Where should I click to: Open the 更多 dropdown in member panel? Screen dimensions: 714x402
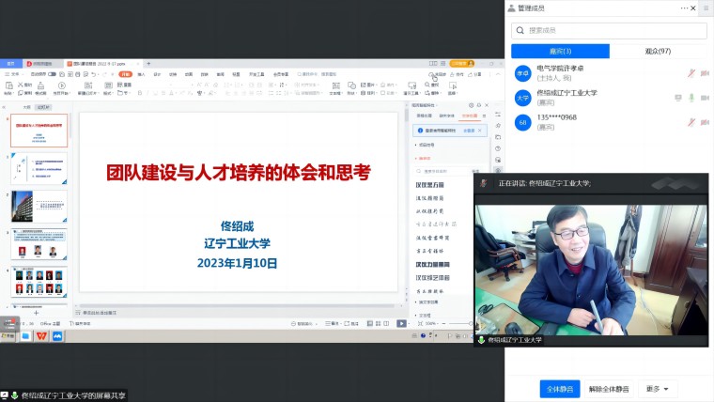tap(660, 389)
